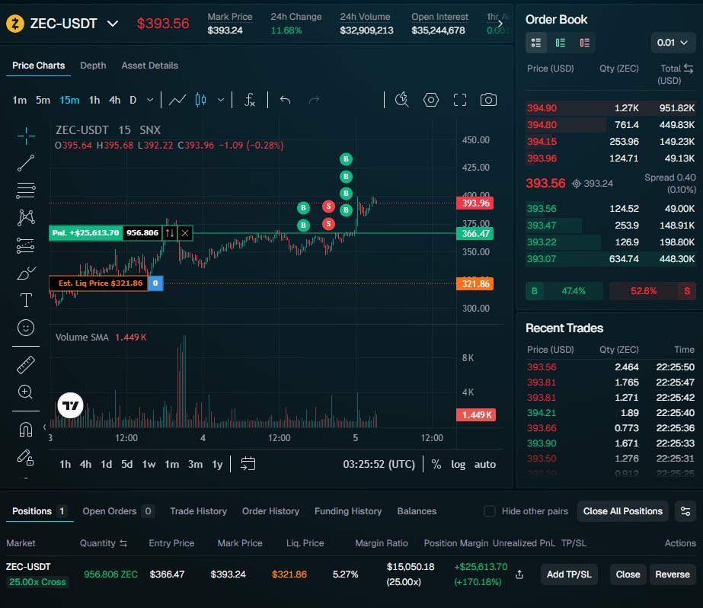Cancel the position line with X
Viewport: 703px width, 608px height.
[185, 232]
